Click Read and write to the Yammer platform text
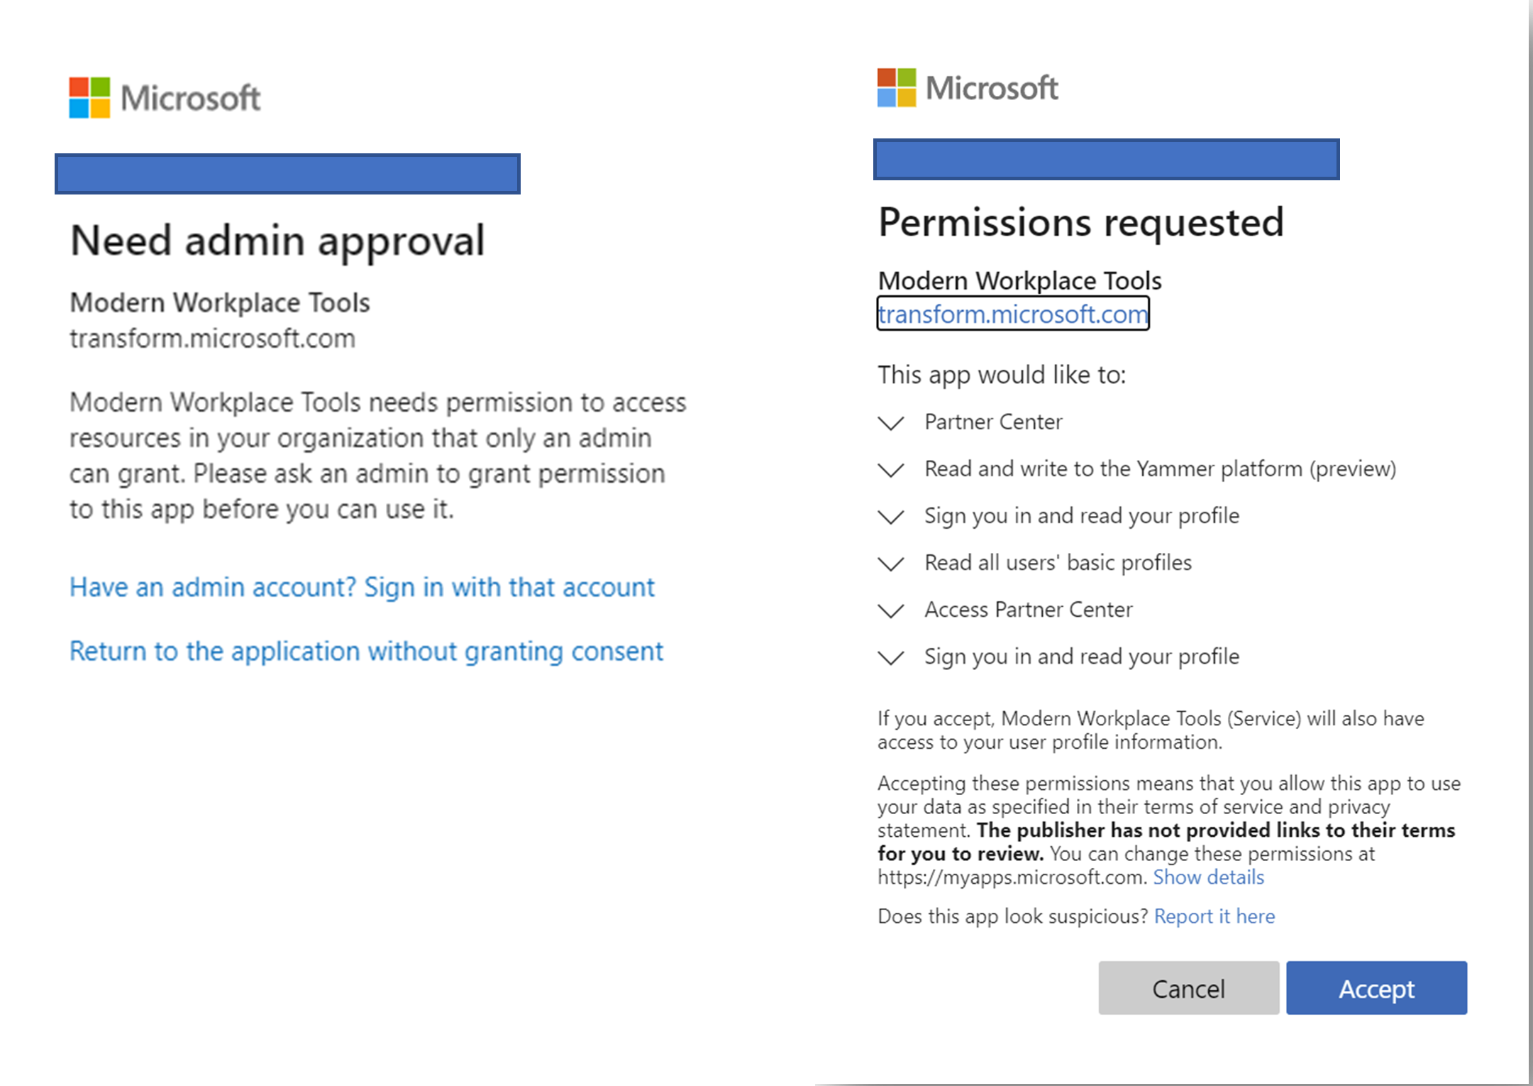The width and height of the screenshot is (1533, 1086). (1161, 469)
